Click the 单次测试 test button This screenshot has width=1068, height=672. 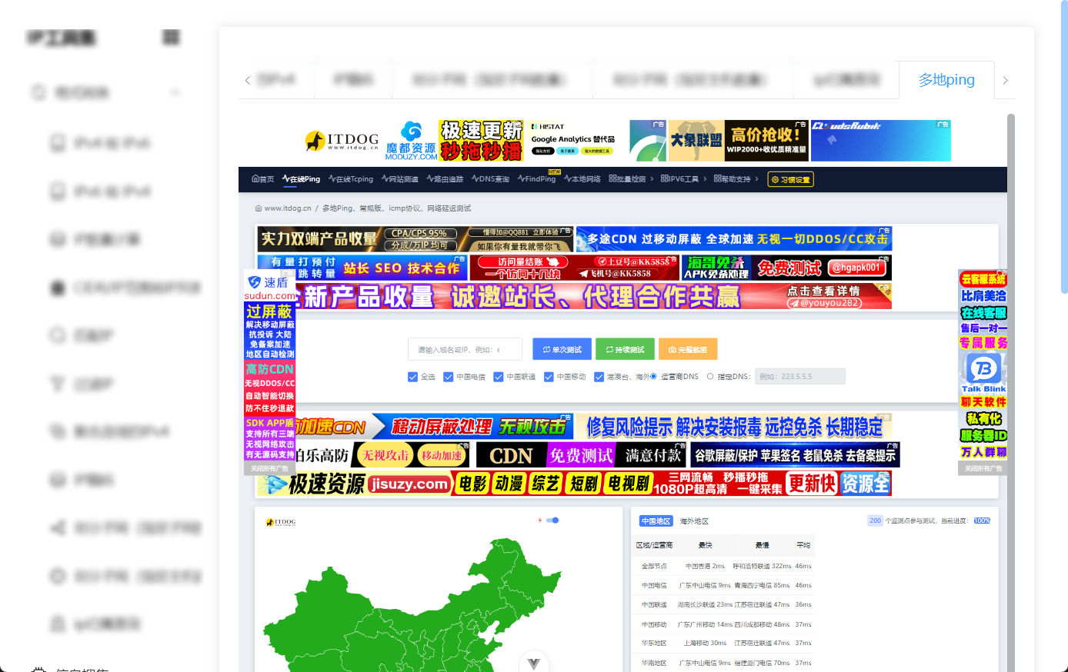[562, 348]
